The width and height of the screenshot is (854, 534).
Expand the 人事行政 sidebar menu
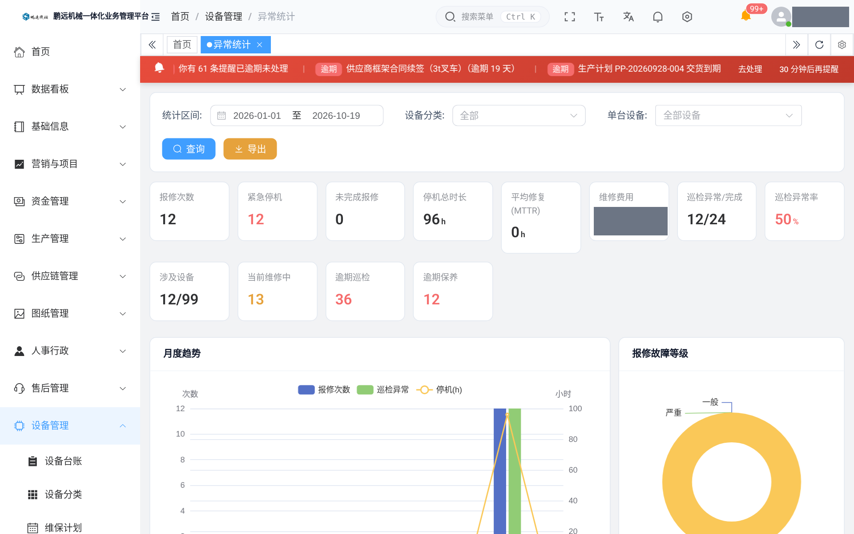pos(70,351)
